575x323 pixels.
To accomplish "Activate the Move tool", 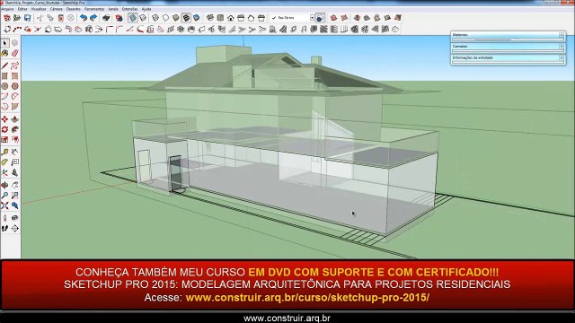I will click(4, 119).
